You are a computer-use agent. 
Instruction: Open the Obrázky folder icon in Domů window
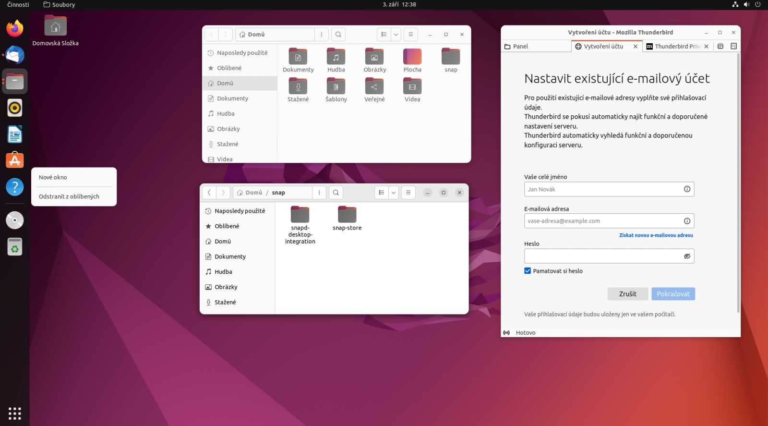[374, 61]
